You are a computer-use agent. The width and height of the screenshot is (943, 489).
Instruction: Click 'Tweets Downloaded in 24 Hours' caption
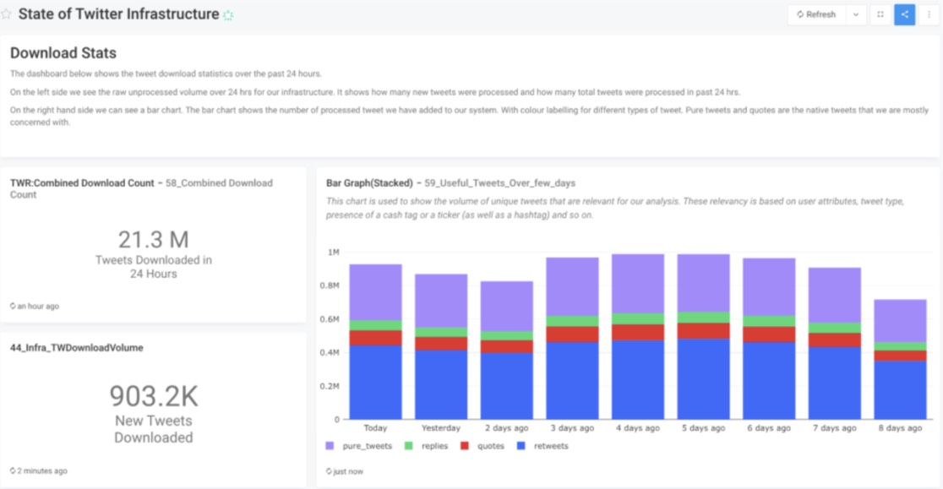[153, 267]
